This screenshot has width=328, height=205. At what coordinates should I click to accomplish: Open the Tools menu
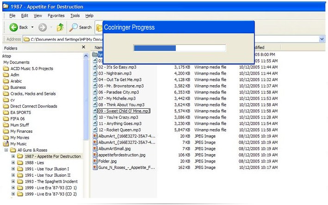click(x=75, y=16)
